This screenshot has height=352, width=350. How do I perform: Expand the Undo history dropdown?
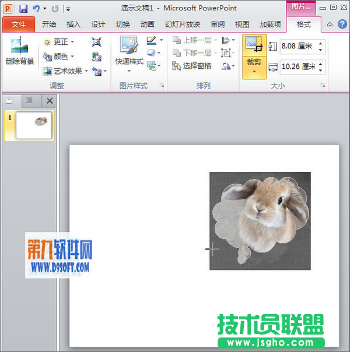point(44,9)
